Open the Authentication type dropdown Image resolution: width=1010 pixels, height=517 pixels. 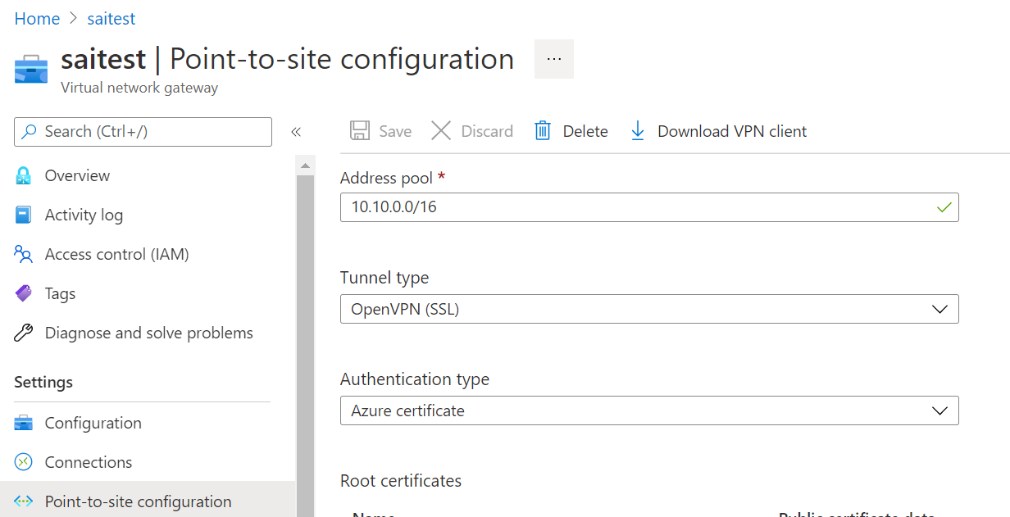(649, 410)
